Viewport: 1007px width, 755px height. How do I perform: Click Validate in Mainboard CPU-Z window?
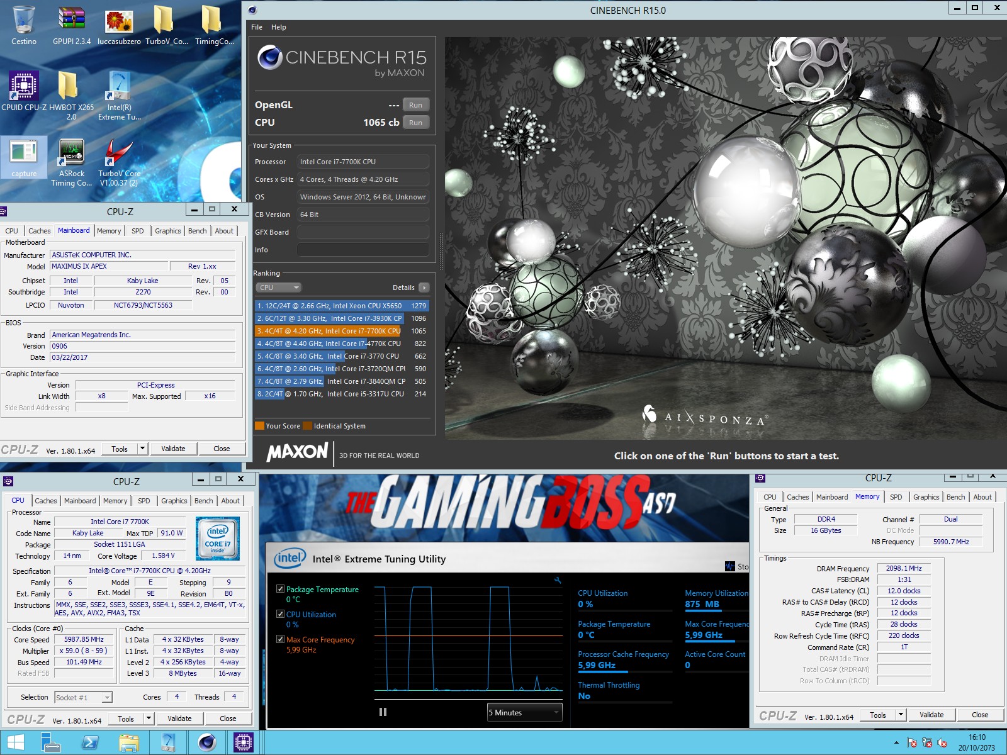click(x=173, y=449)
